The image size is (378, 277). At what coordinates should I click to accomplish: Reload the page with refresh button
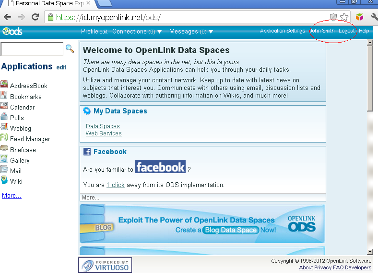click(x=35, y=17)
